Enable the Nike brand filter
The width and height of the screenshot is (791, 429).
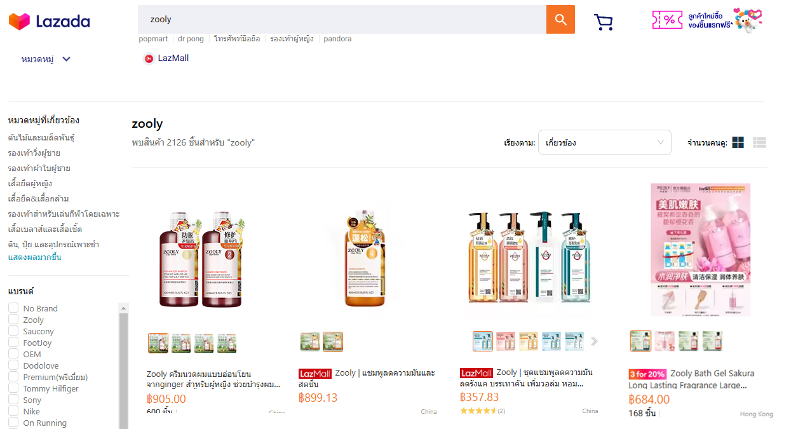13,411
